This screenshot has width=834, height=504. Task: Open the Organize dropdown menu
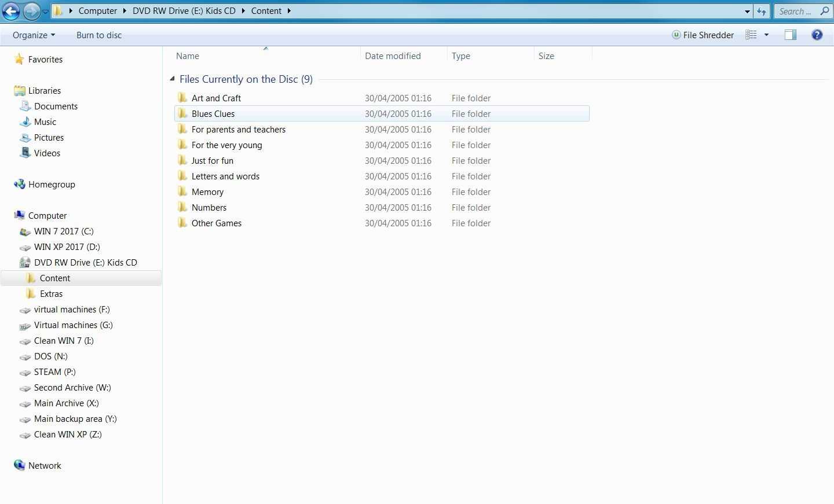(34, 35)
